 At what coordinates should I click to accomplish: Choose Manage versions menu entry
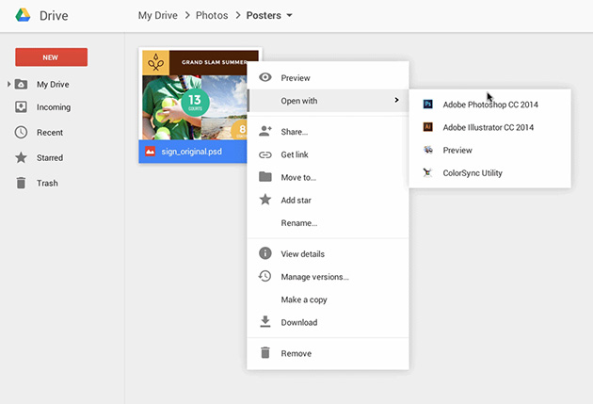[314, 277]
